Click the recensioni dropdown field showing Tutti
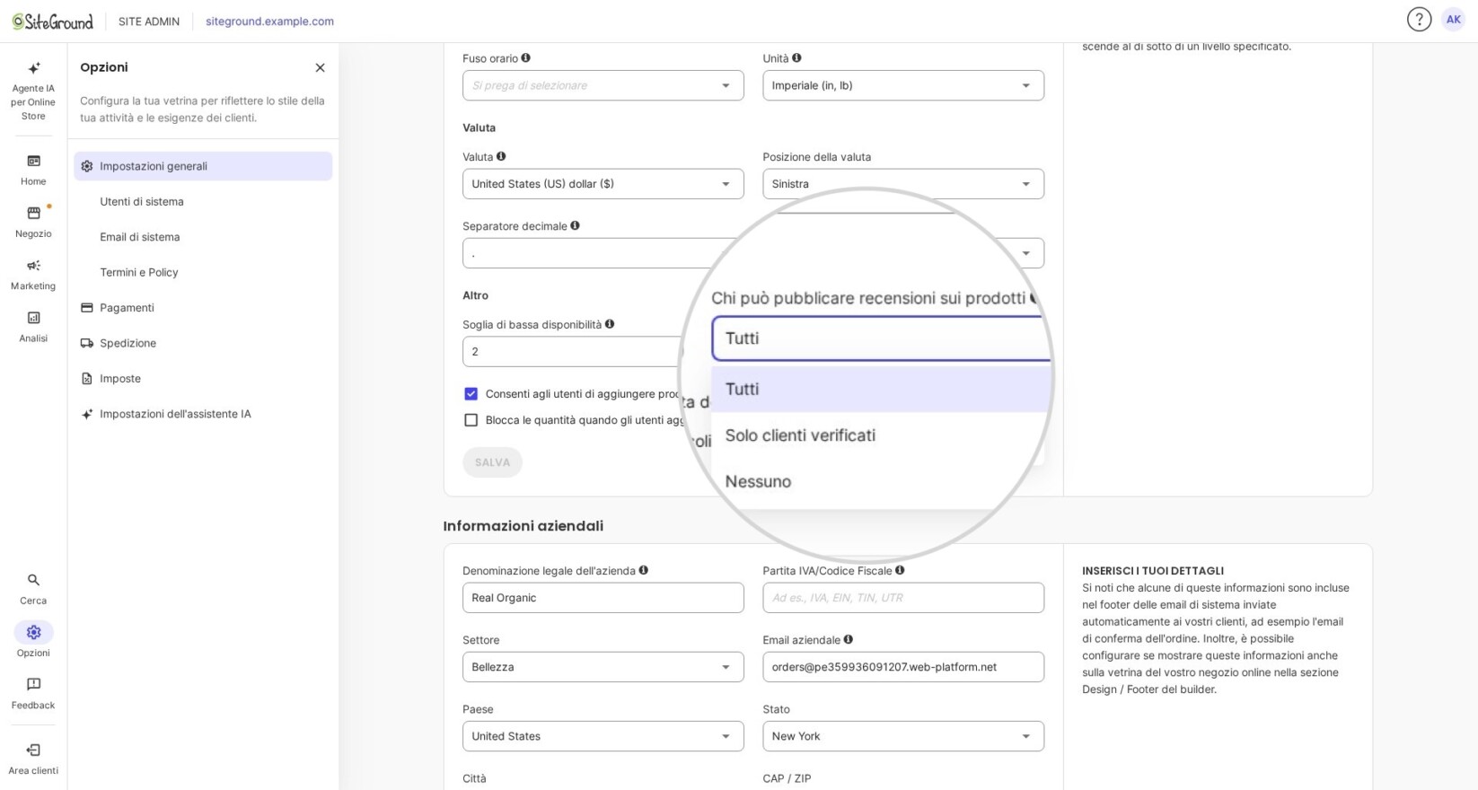Screen dimensions: 1478x790 (881, 338)
